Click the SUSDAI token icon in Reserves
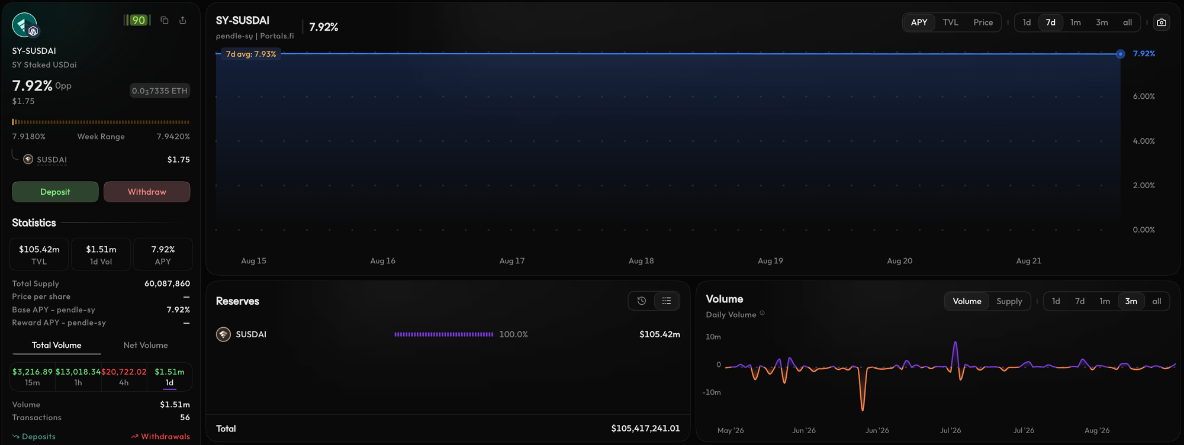The height and width of the screenshot is (445, 1184). pyautogui.click(x=223, y=334)
